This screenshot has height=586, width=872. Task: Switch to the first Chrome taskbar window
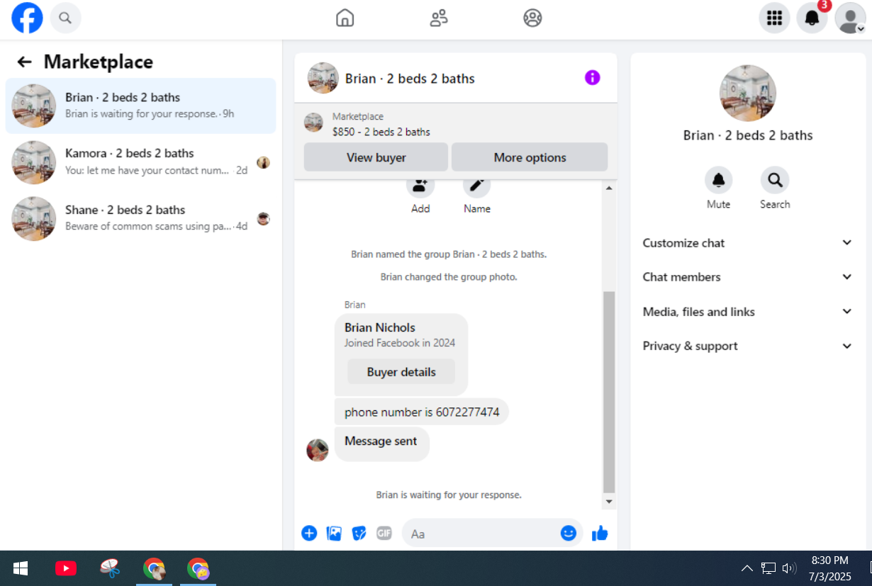coord(154,568)
